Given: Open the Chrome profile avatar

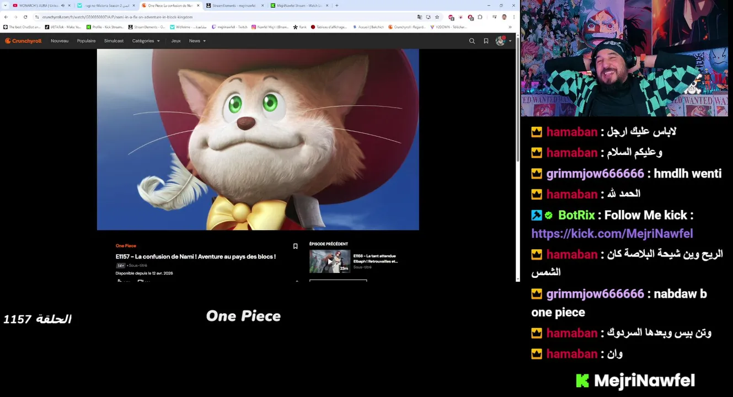Looking at the screenshot, I should pos(504,17).
